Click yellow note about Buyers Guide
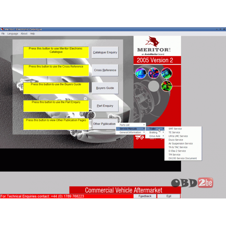The height and width of the screenshot is (226, 226). coord(56,88)
